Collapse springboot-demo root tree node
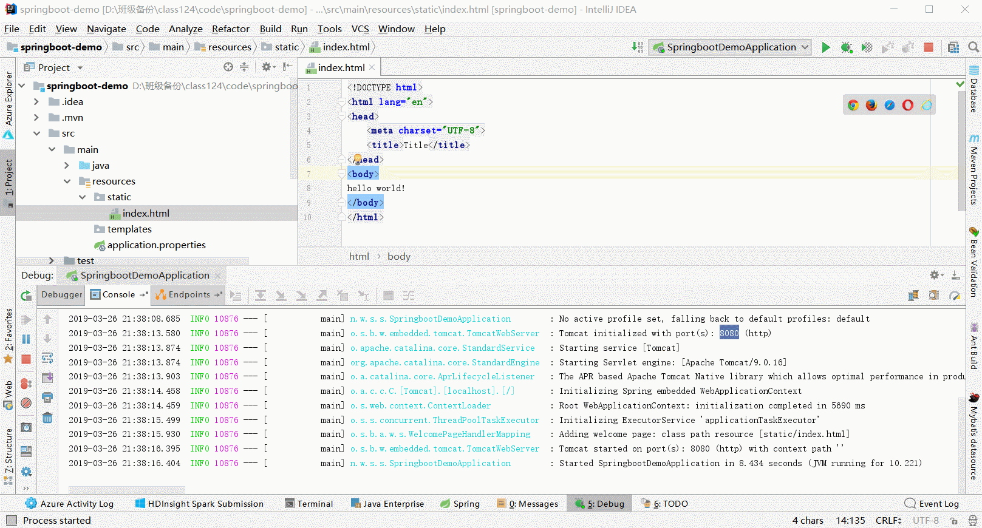This screenshot has width=982, height=528. coord(22,86)
